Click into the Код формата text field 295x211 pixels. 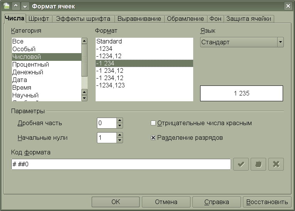121,164
